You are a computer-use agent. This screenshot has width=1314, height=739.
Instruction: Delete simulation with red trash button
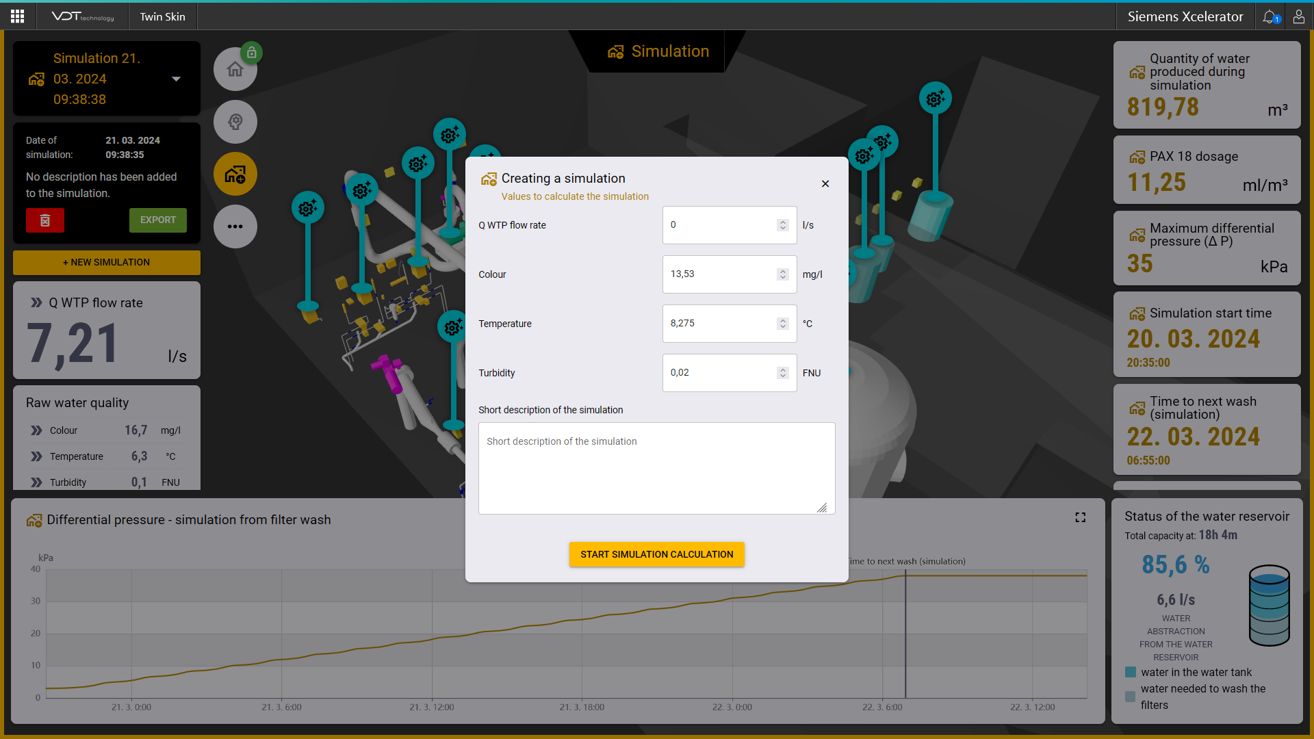coord(45,220)
